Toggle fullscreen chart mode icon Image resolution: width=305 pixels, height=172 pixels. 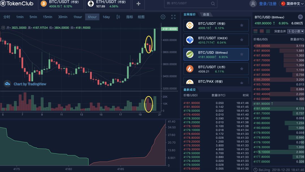tap(173, 17)
